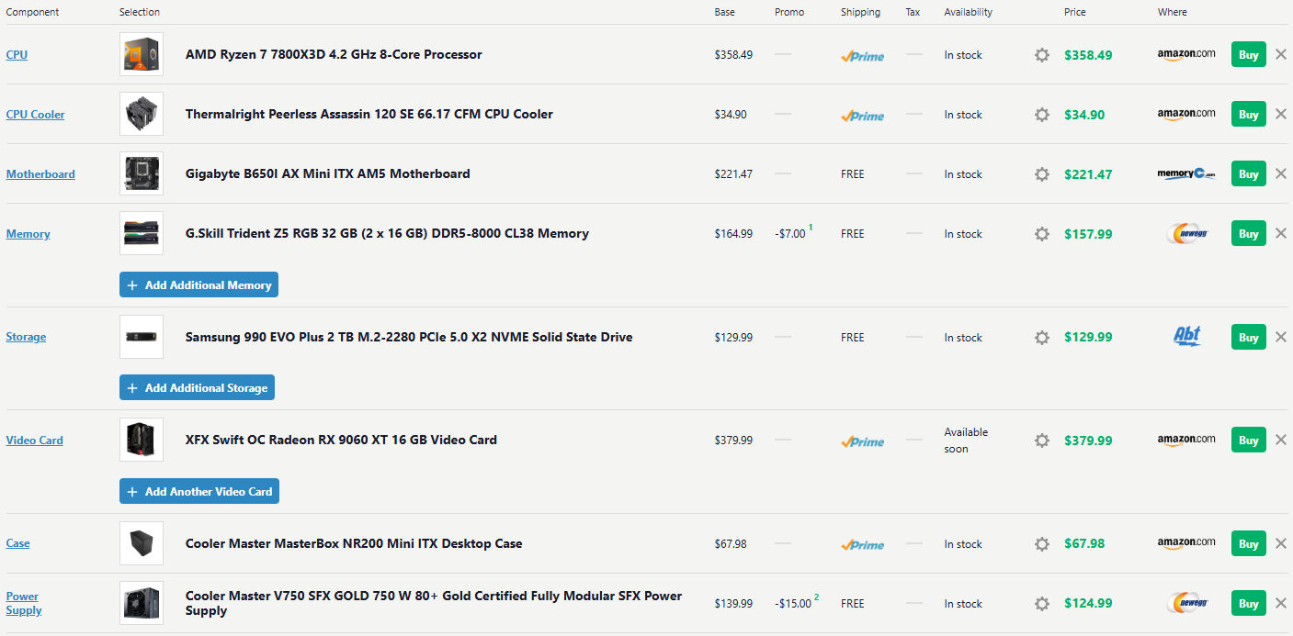
Task: Click the V750 SFX power supply thumbnail
Action: [142, 603]
